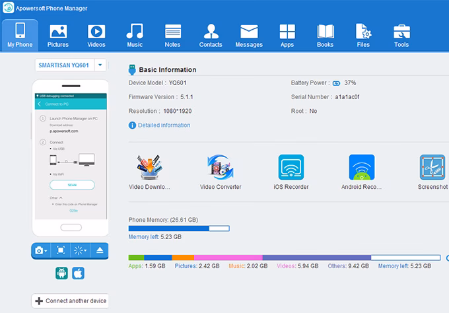Eject the device with the eject icon
The image size is (449, 313).
(100, 250)
